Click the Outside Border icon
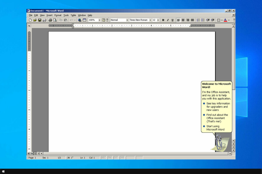 click(x=219, y=20)
